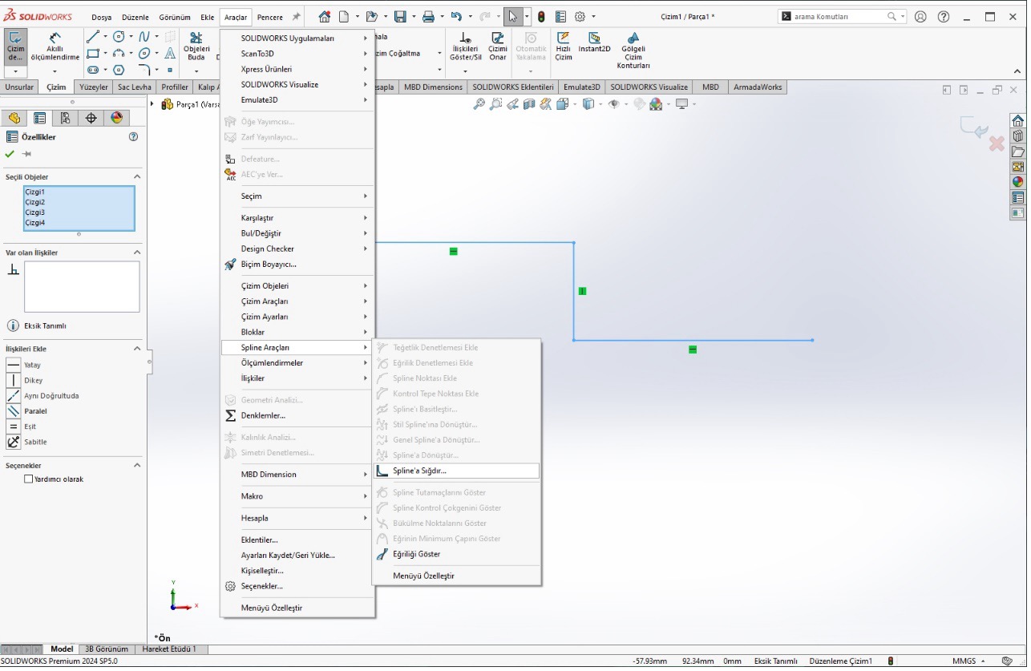Select the circle sketch tool
The width and height of the screenshot is (1031, 671).
[x=119, y=37]
